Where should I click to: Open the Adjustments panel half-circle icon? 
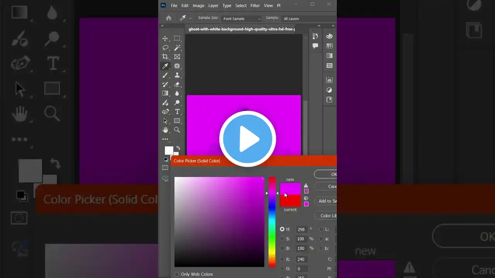329,90
